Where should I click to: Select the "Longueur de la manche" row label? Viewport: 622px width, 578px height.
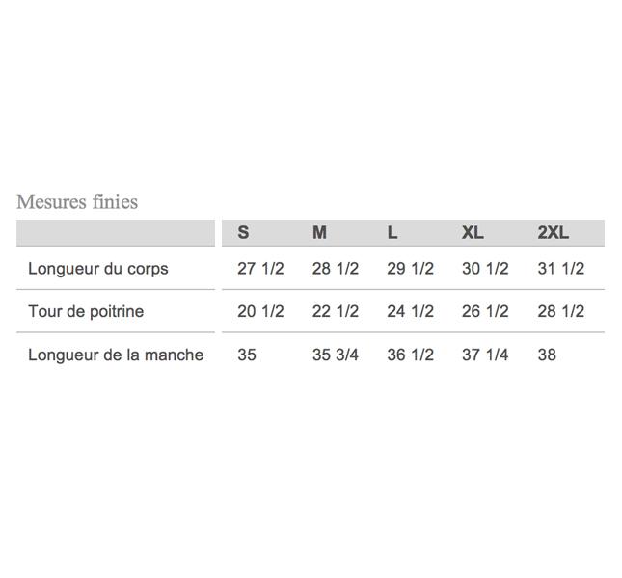116,355
